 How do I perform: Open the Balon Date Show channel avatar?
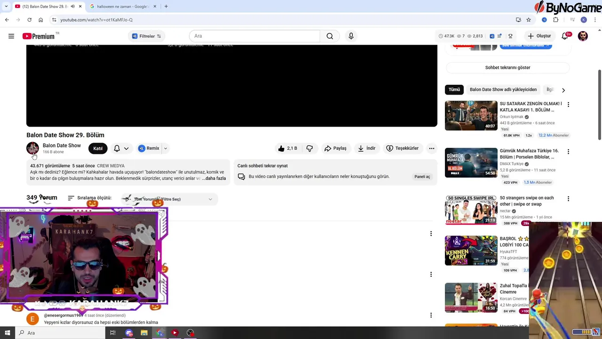(x=32, y=148)
